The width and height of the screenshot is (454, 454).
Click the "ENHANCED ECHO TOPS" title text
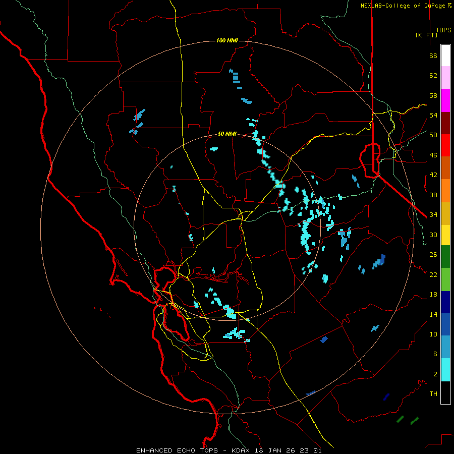[177, 450]
